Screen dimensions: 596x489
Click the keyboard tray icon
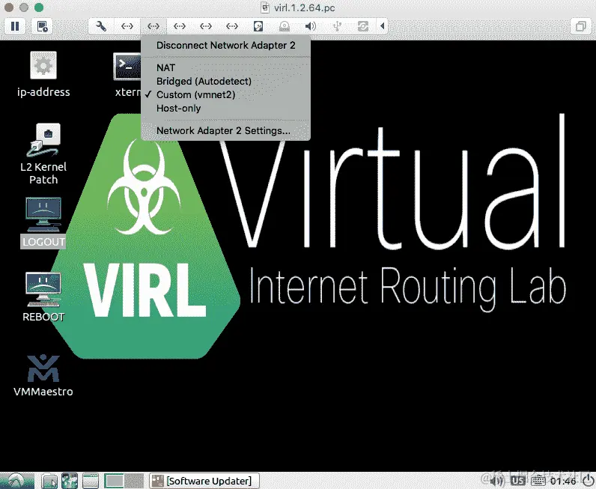click(x=538, y=482)
